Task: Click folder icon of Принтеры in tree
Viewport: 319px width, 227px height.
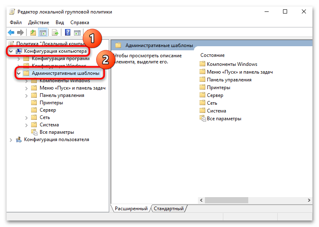Action: tap(34, 103)
